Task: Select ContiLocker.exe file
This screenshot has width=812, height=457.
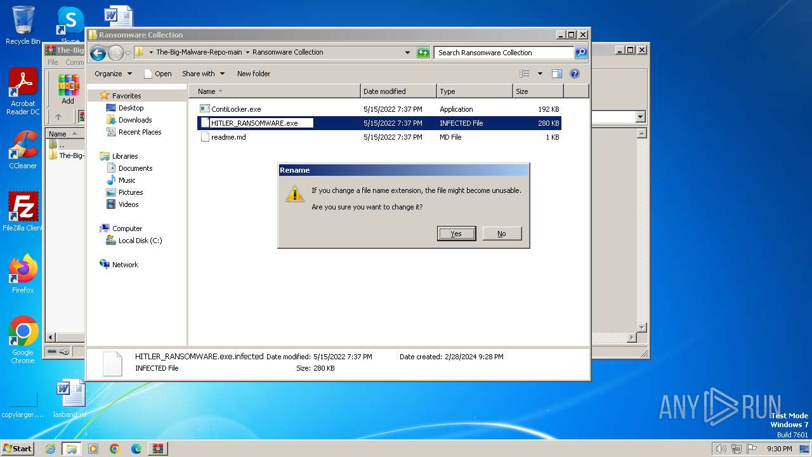Action: [236, 109]
